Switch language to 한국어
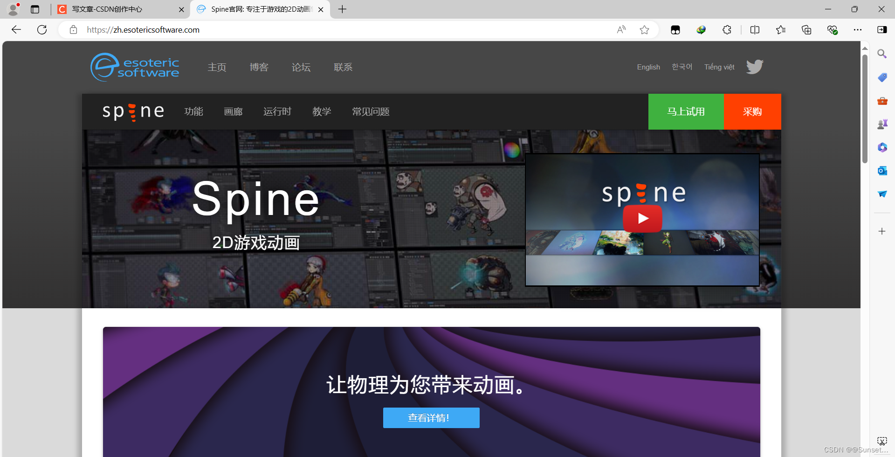This screenshot has height=457, width=895. (x=682, y=67)
